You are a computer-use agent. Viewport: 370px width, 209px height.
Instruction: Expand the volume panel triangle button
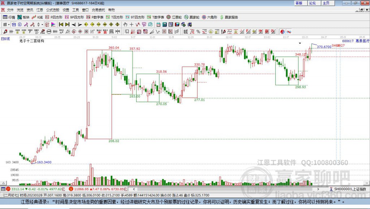coord(3,183)
